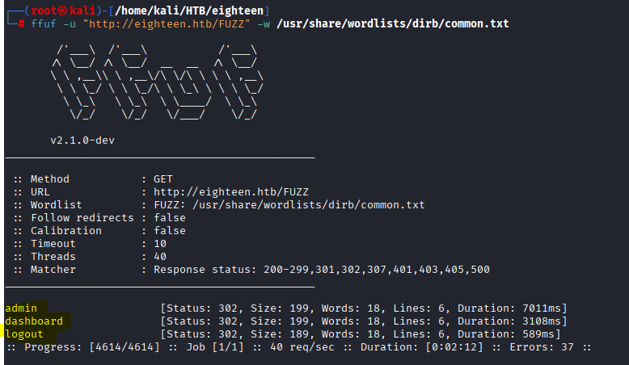Screen dimensions: 629x365
Task: Click the Calibration false value
Action: [170, 231]
